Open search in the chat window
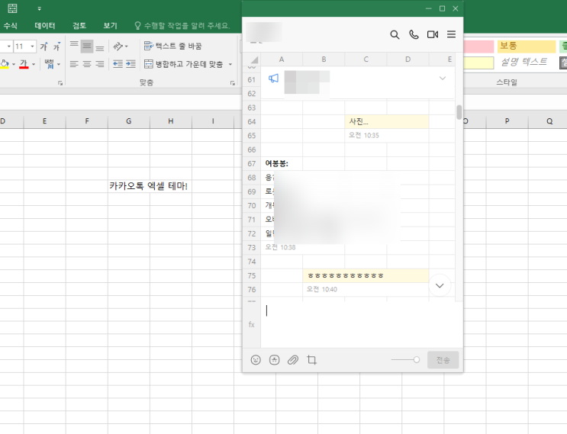This screenshot has width=567, height=434. 395,34
